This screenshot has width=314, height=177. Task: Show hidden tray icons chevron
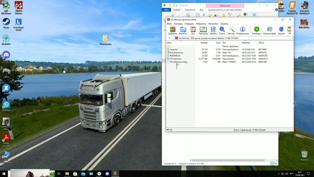279,174
